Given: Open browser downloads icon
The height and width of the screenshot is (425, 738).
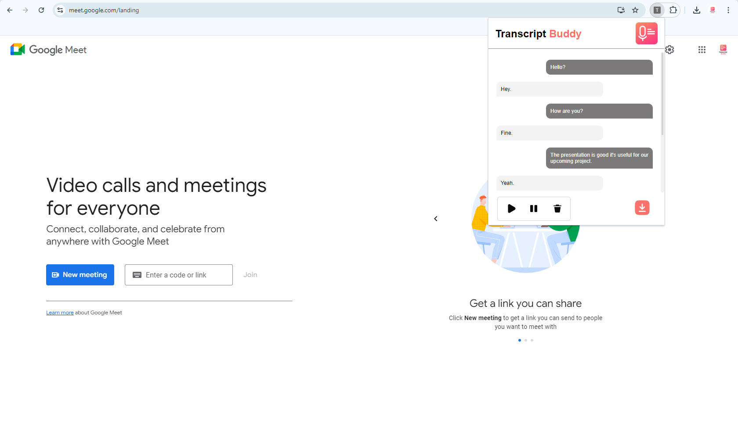Looking at the screenshot, I should (697, 10).
